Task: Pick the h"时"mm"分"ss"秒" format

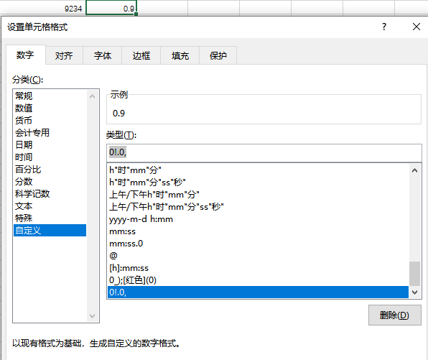Action: pos(259,183)
